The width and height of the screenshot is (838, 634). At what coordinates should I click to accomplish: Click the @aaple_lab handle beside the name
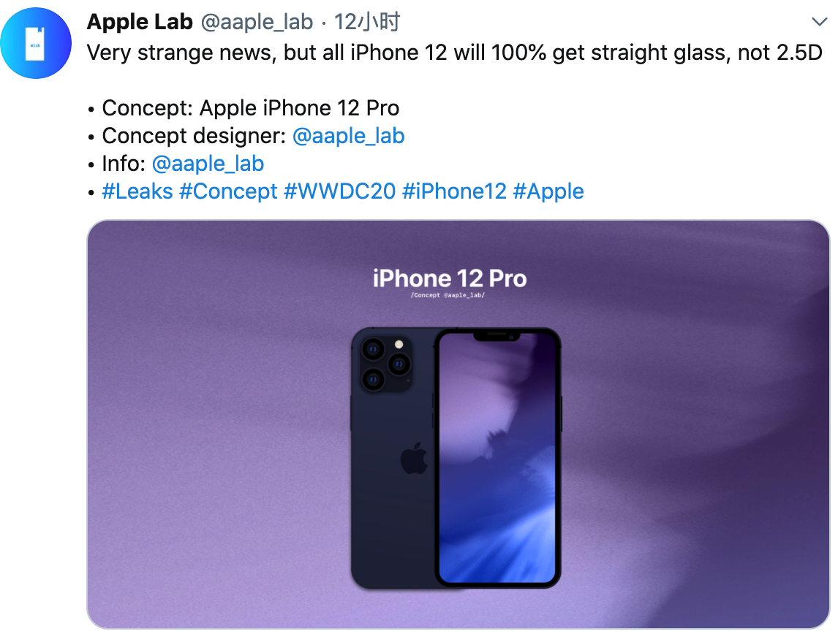pyautogui.click(x=257, y=23)
